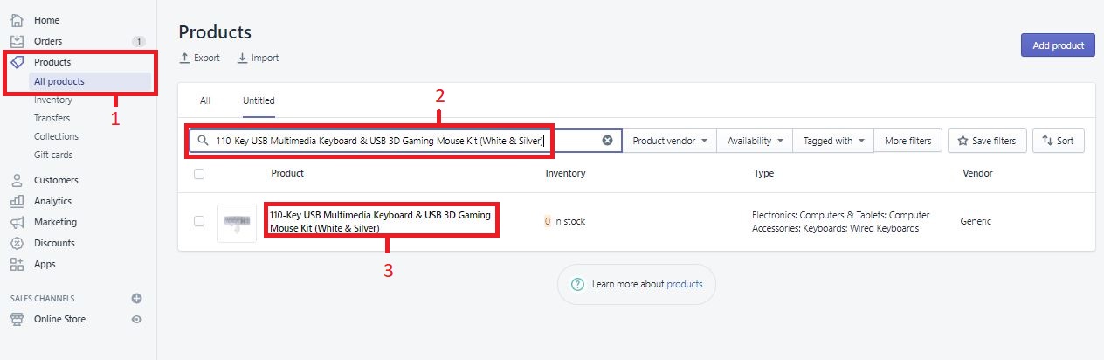Select Collections under Products
The image size is (1104, 360).
point(56,136)
